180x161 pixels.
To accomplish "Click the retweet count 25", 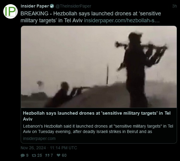I will coord(40,156).
